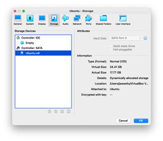The image size is (163, 141).
Task: Confirm settings with the OK button
Action: (x=141, y=121)
